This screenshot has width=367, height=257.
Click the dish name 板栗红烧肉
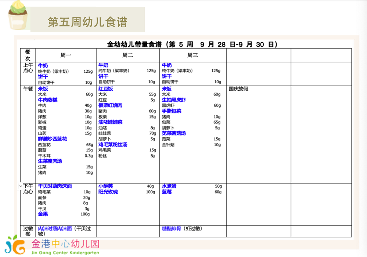(110, 105)
